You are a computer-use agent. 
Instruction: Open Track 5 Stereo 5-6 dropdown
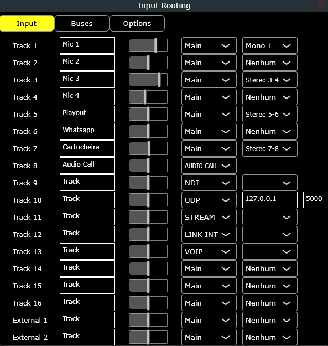click(x=270, y=114)
